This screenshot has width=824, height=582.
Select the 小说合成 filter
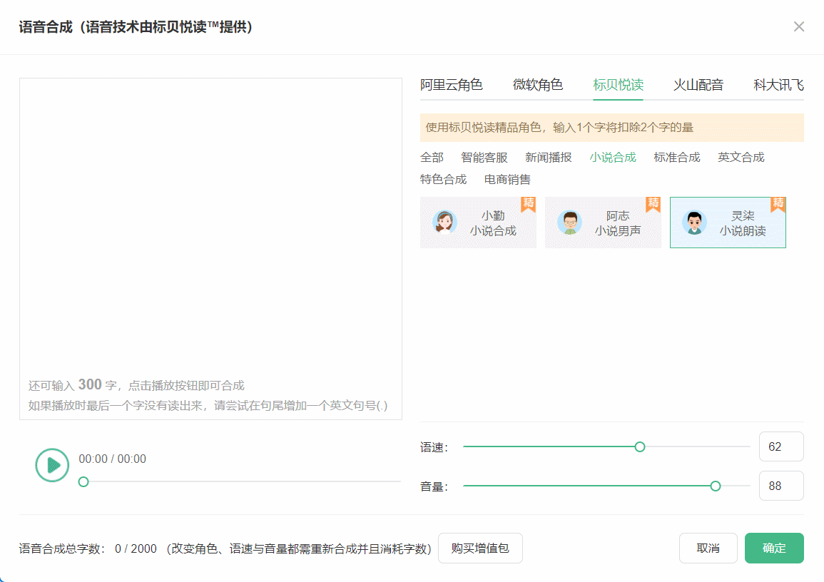pos(613,158)
